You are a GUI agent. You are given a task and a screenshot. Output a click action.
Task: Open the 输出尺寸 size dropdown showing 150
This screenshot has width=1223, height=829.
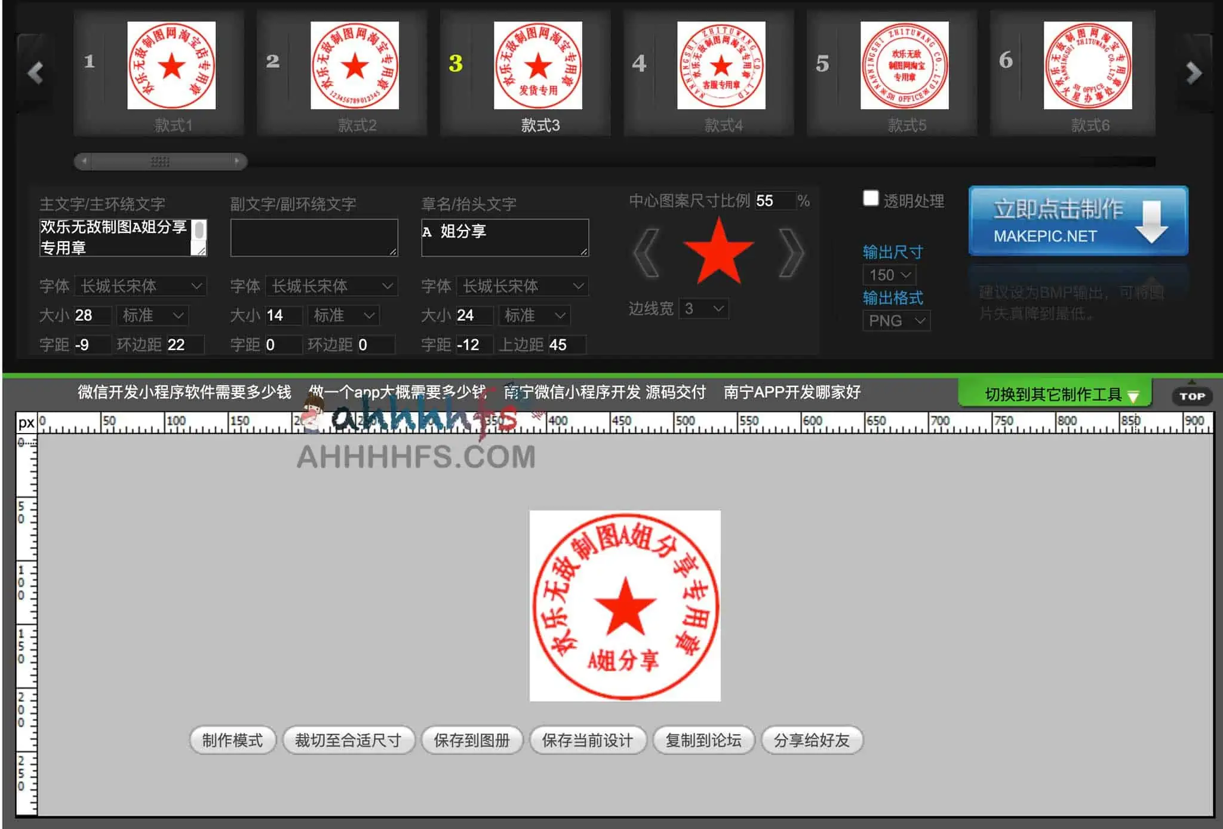[x=888, y=275]
